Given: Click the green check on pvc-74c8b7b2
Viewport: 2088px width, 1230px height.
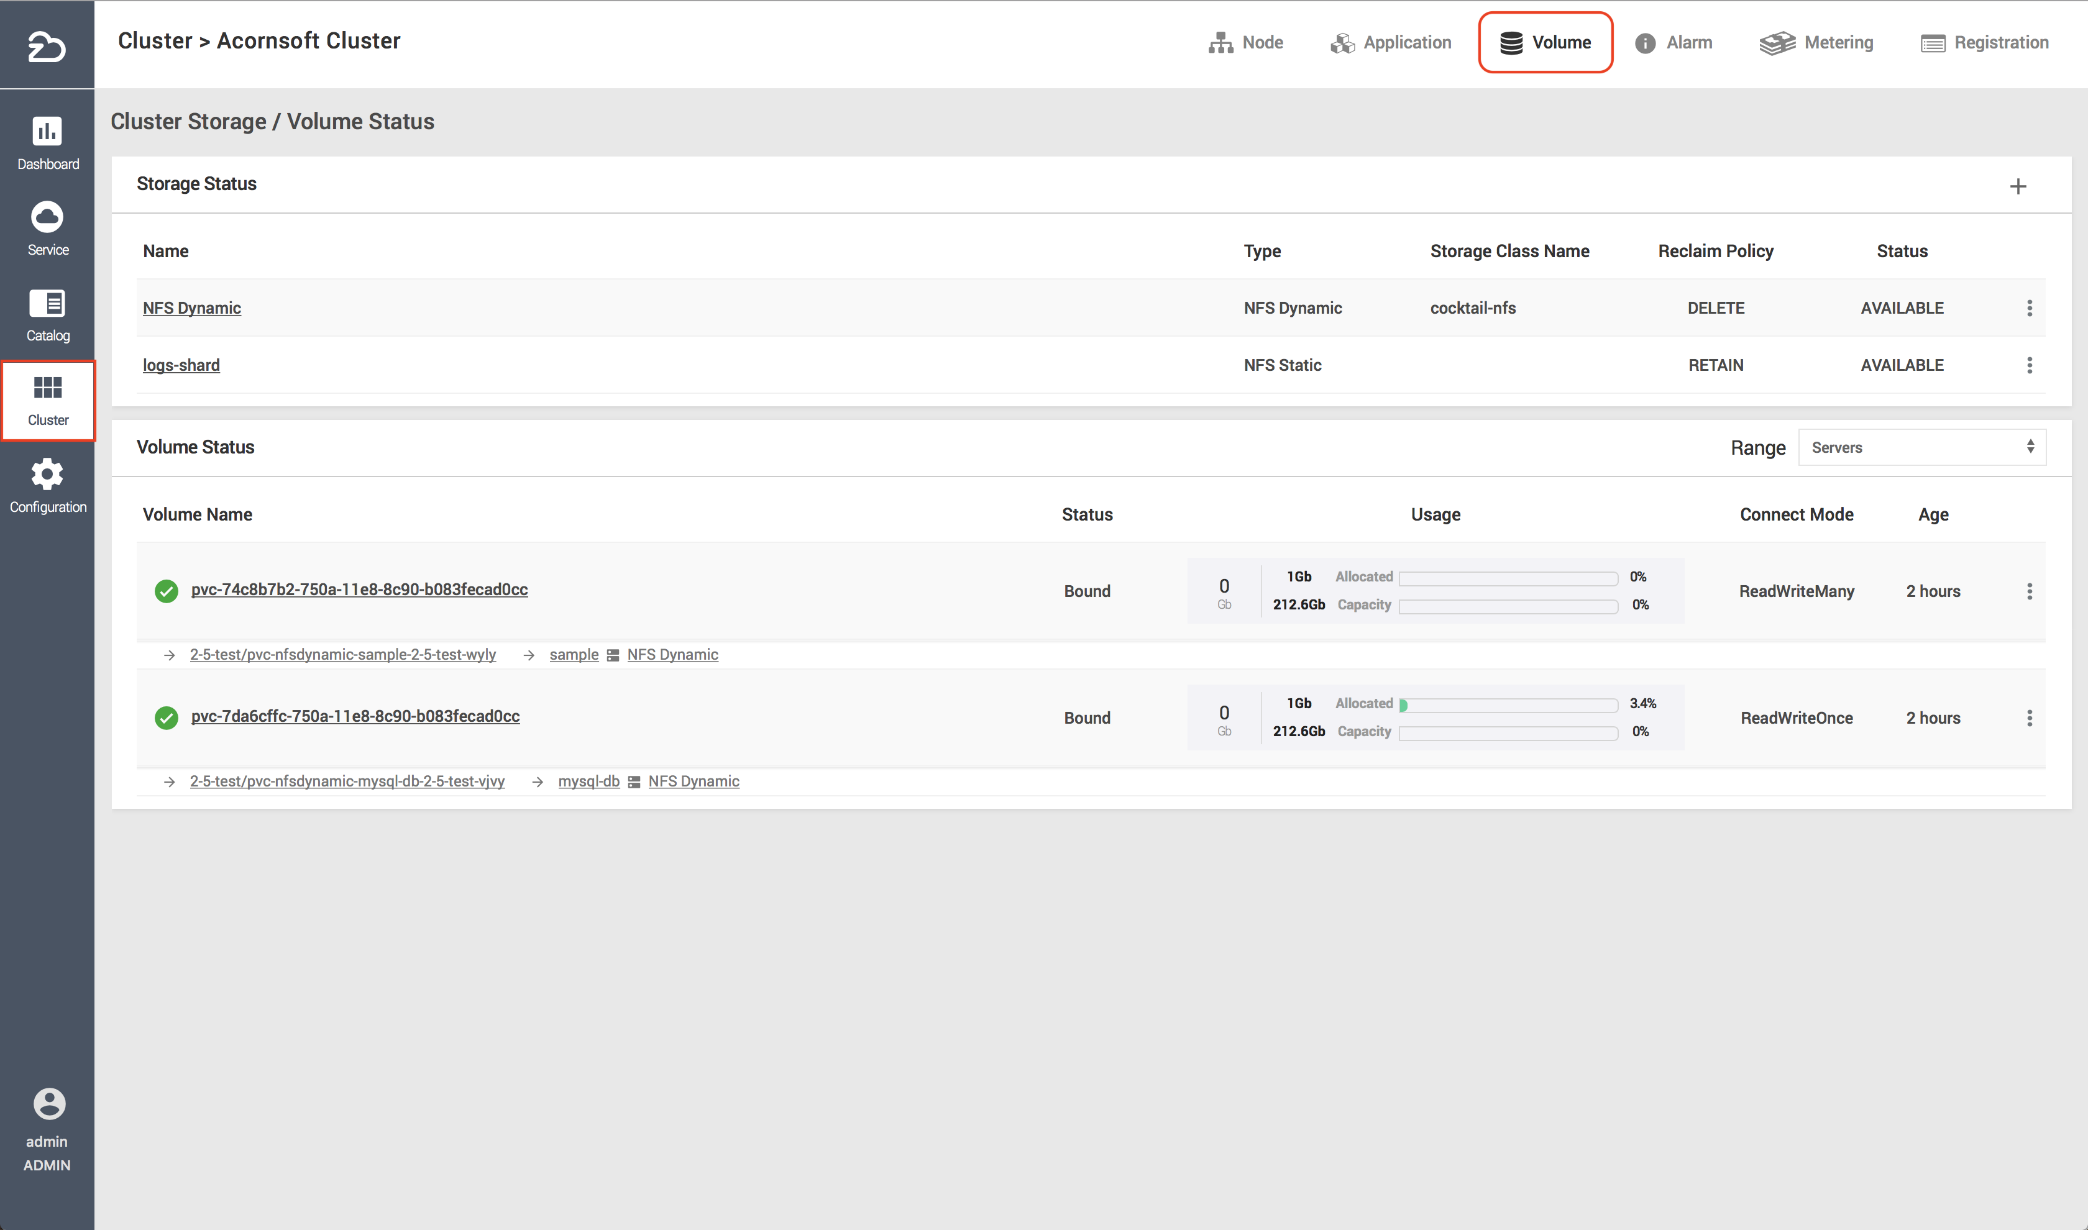Looking at the screenshot, I should pos(166,591).
